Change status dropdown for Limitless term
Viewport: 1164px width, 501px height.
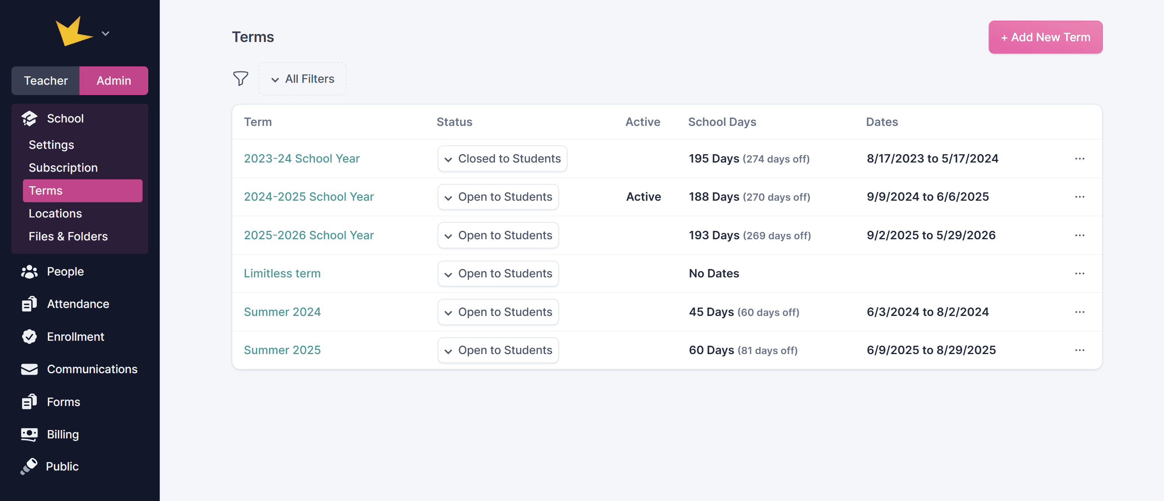[x=498, y=274]
